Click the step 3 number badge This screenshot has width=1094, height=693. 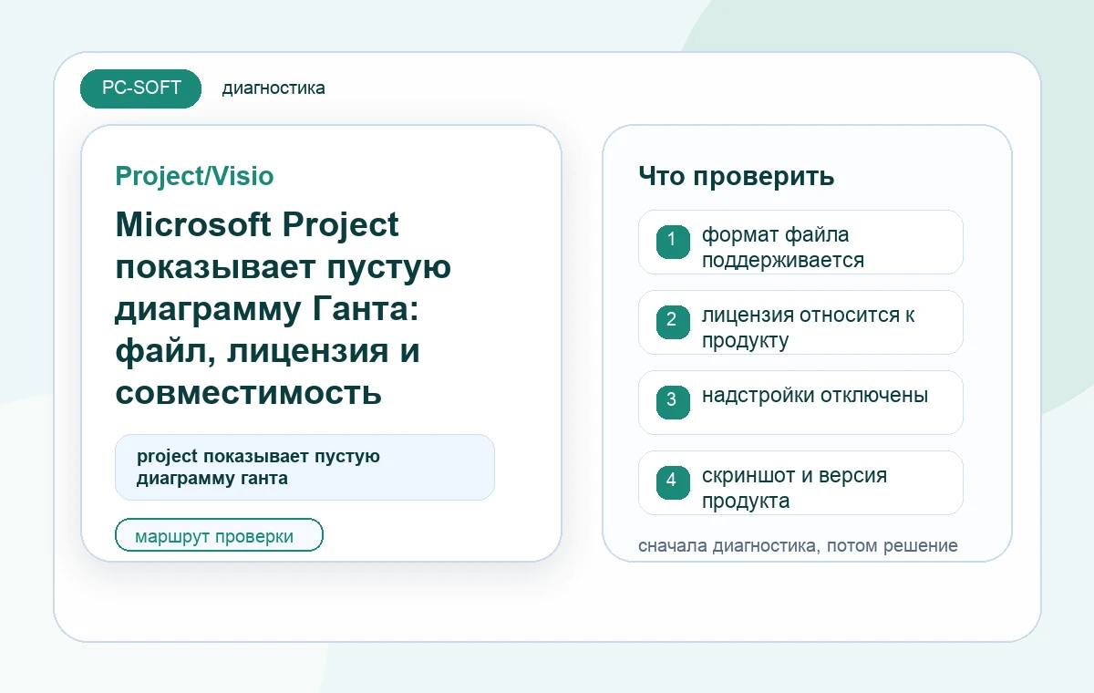pos(673,402)
